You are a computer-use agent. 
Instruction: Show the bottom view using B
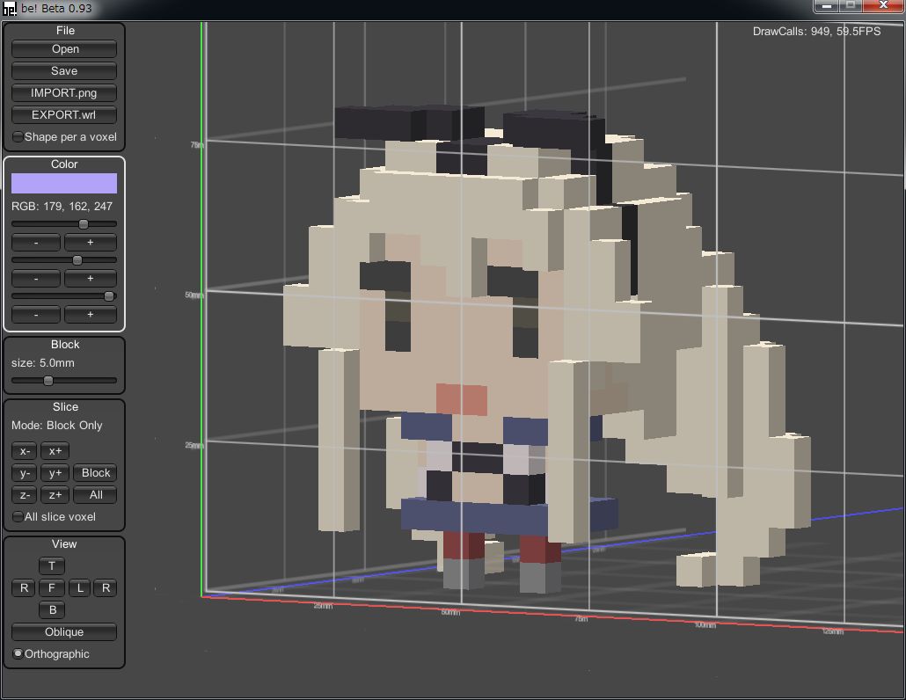point(52,610)
